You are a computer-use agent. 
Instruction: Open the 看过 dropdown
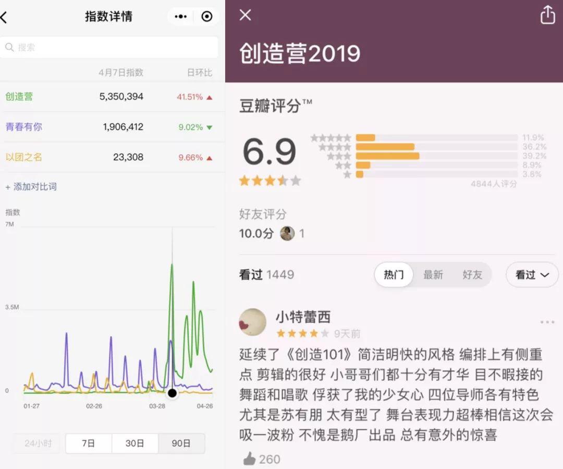click(532, 274)
